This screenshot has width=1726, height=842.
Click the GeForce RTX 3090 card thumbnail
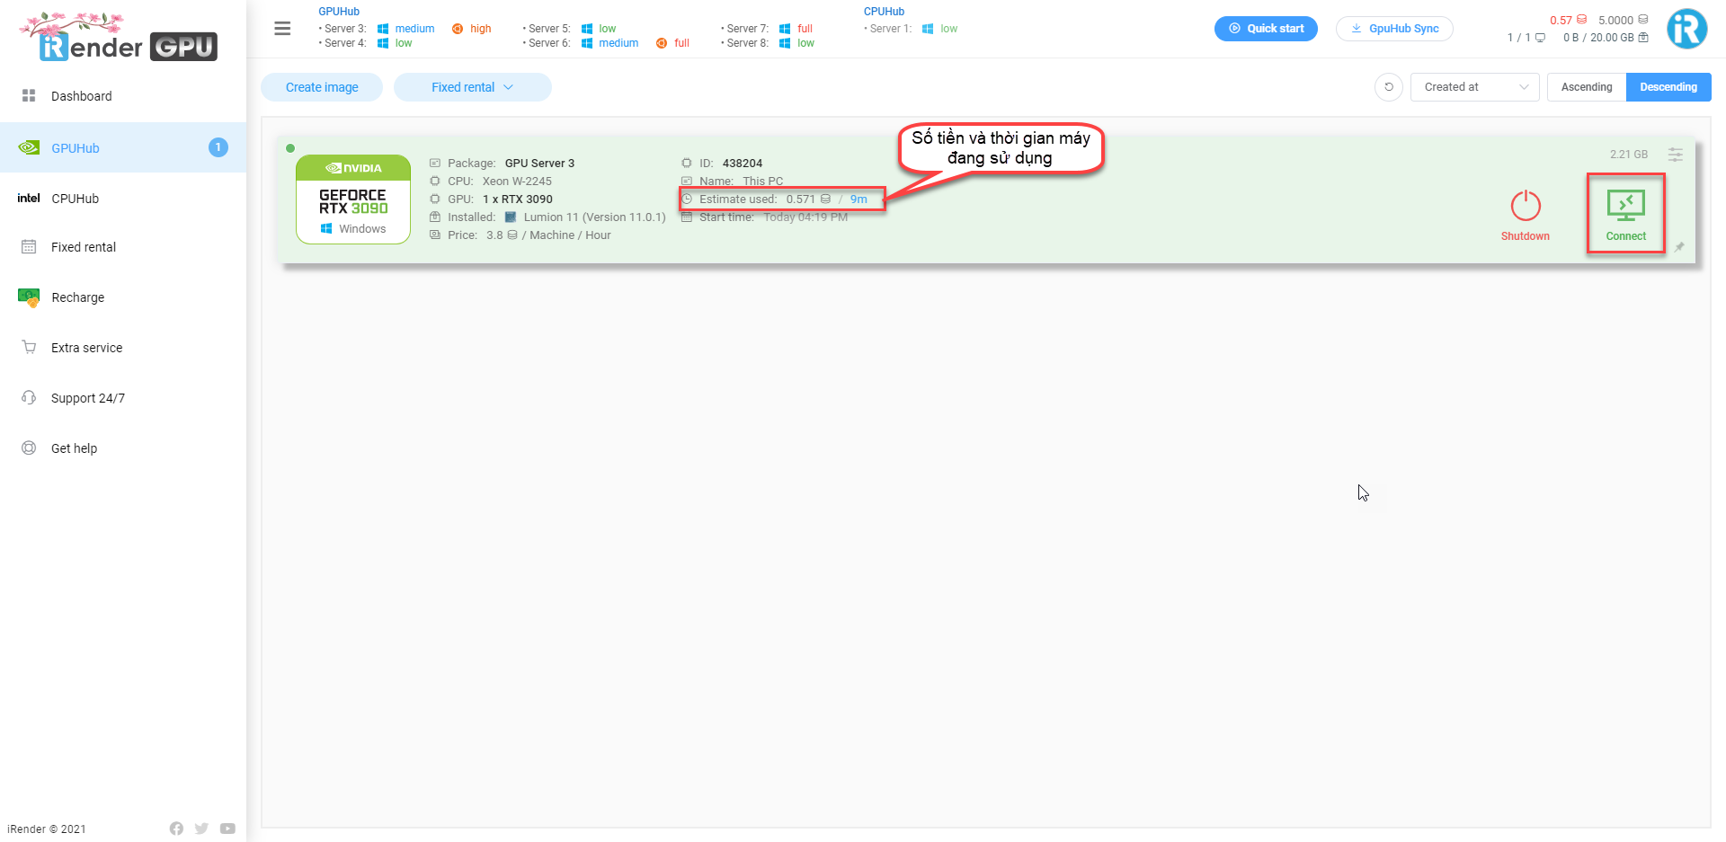[353, 199]
